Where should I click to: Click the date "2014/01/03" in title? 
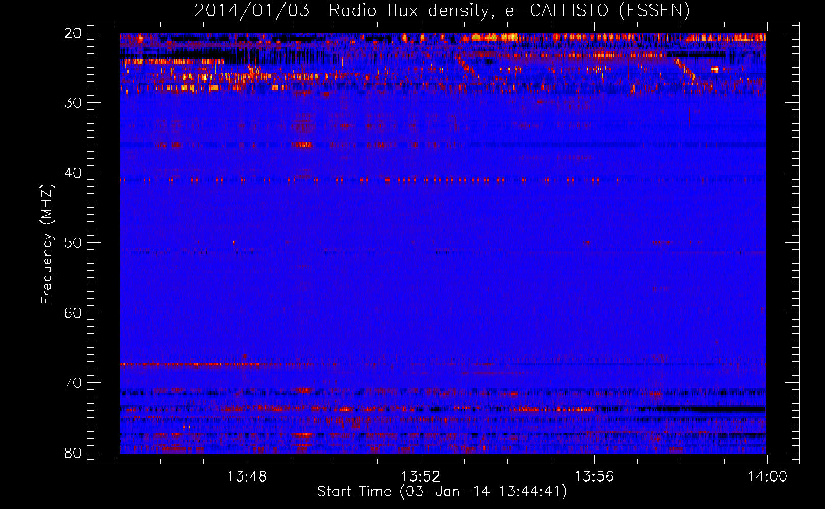[x=252, y=10]
